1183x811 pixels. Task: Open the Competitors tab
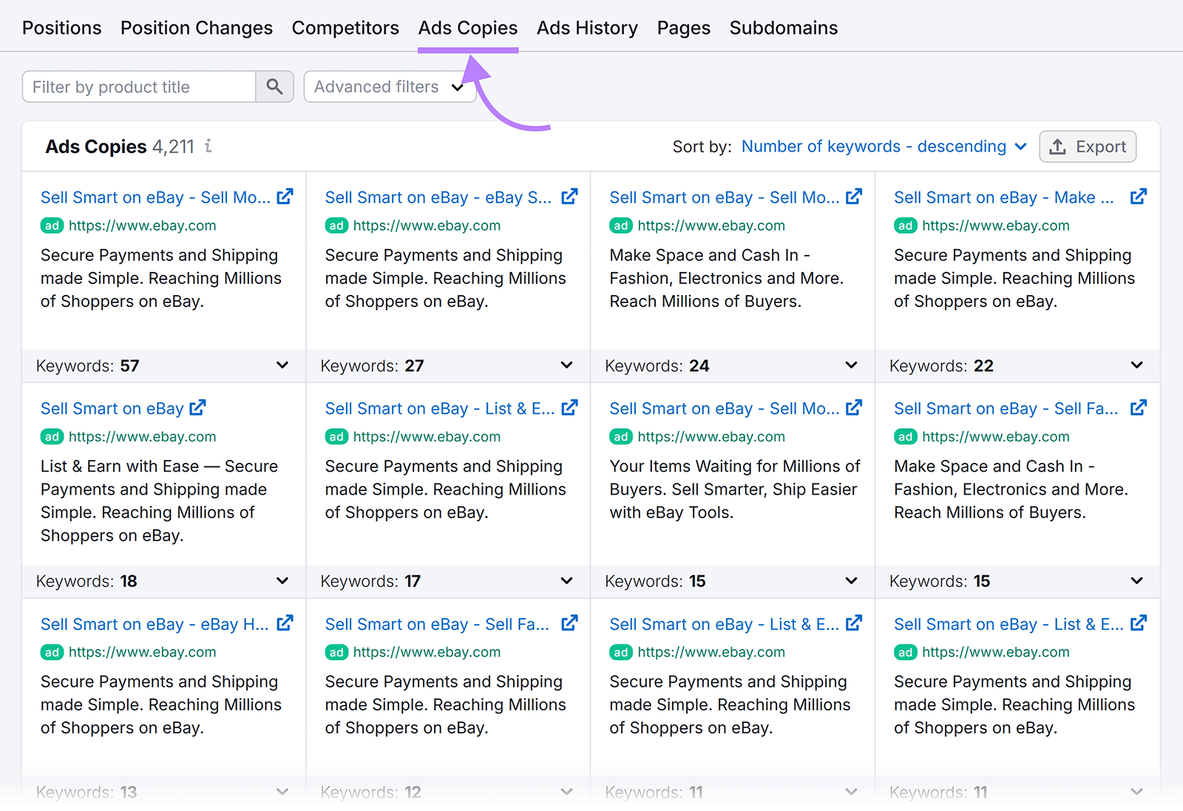coord(345,28)
